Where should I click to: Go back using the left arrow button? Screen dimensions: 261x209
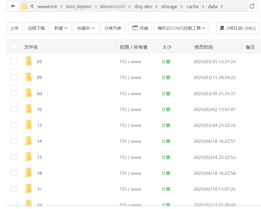(x=13, y=6)
